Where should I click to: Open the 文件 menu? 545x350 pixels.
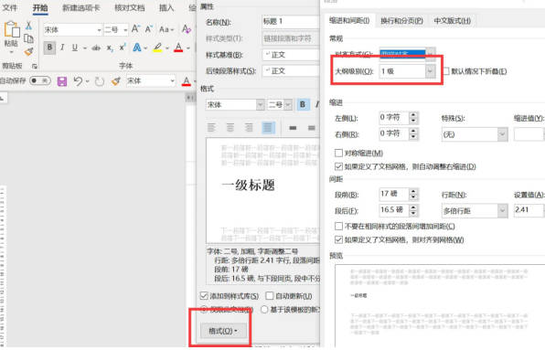click(10, 7)
